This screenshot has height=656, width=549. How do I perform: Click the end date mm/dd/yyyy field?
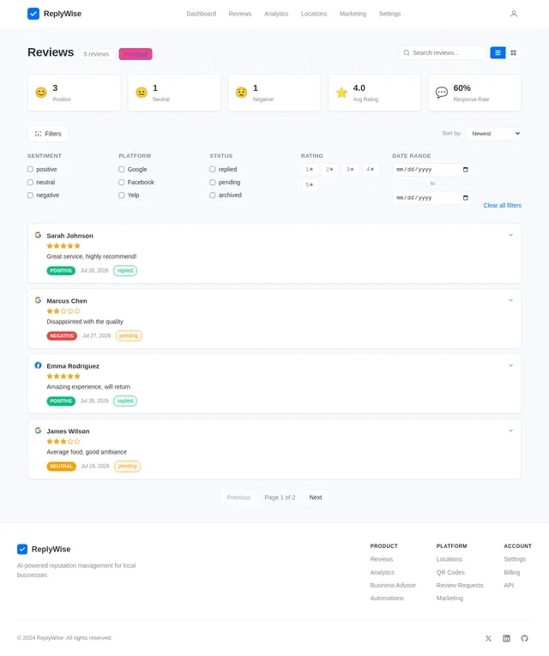pos(432,198)
